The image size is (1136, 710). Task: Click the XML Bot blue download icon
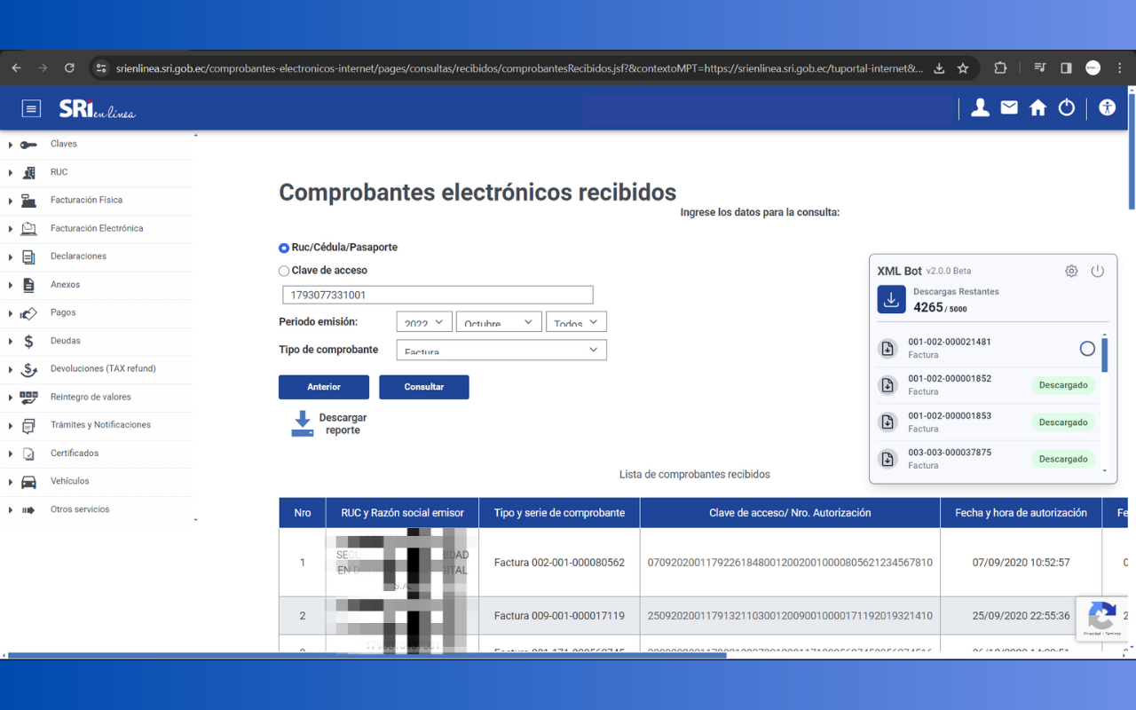(892, 300)
